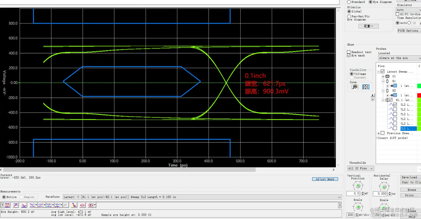Select the Standard oscilloscope mode radio button
This screenshot has width=421, height=219.
[349, 2]
